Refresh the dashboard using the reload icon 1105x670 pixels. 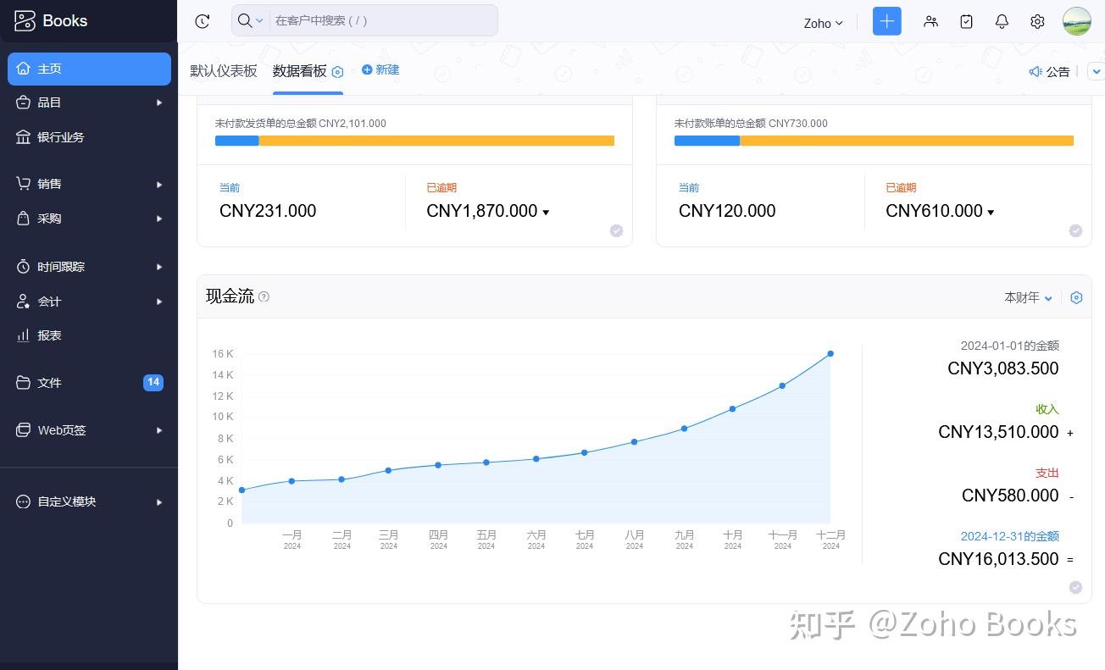pos(202,21)
